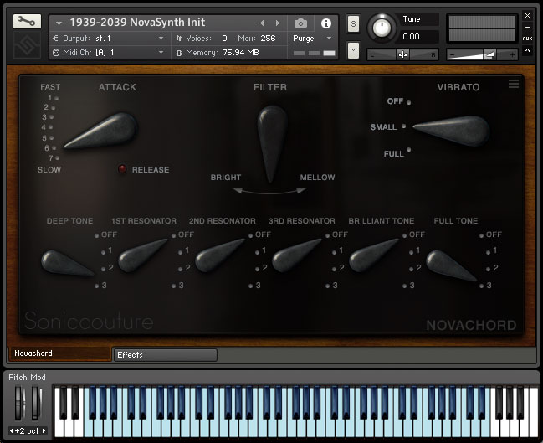Set Deep Tone to OFF
This screenshot has width=543, height=443.
(x=96, y=235)
